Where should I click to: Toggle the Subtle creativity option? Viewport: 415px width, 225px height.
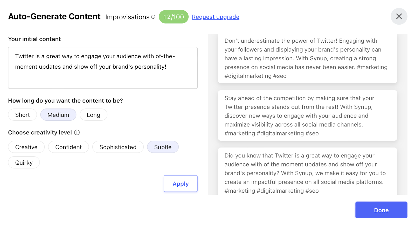[x=163, y=147]
